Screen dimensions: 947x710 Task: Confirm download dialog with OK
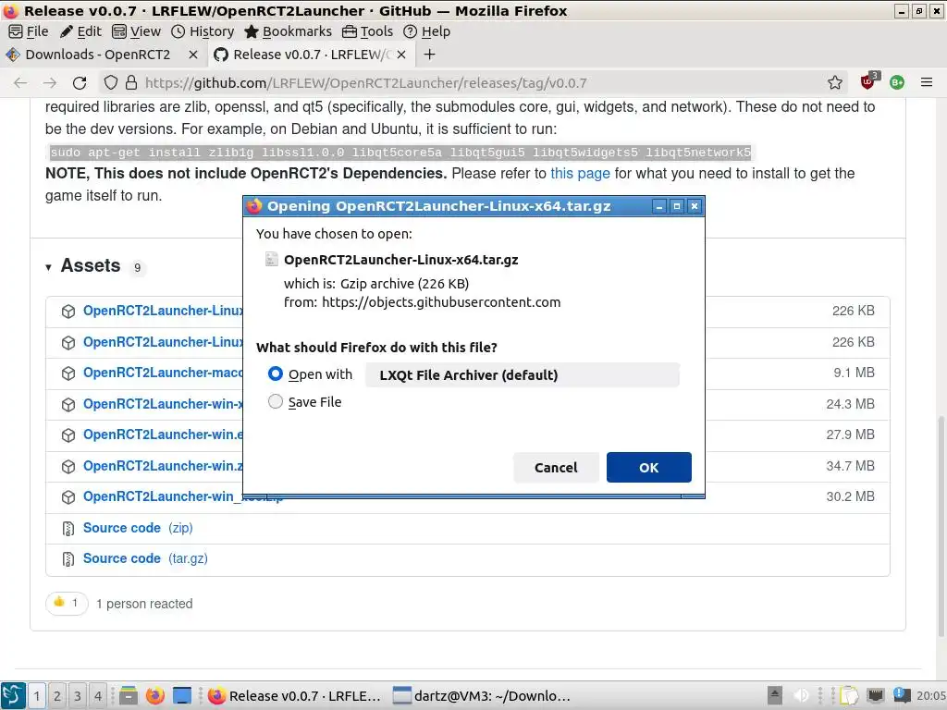coord(648,467)
